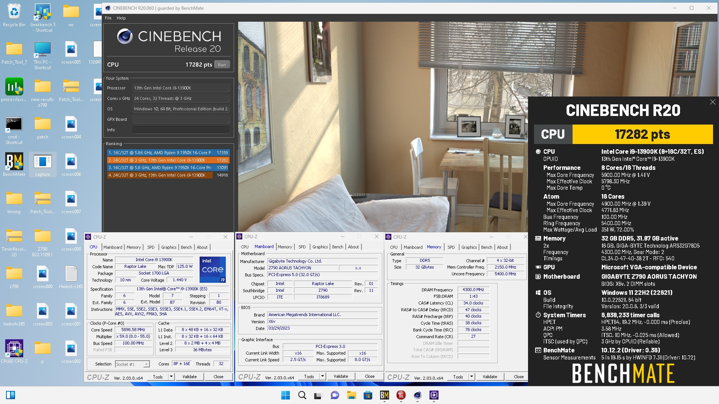Image resolution: width=719 pixels, height=404 pixels.
Task: Open SPD tab in mainboard CPU-Z window
Action: 302,247
